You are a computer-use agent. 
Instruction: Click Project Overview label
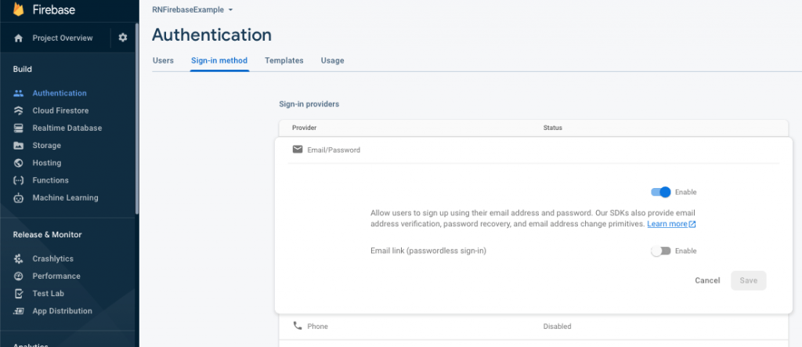pyautogui.click(x=63, y=38)
